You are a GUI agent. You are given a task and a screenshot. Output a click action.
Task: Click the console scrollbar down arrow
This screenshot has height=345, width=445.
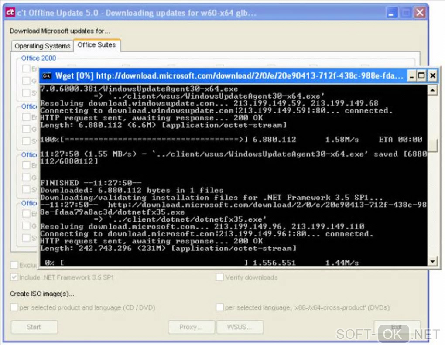point(432,261)
